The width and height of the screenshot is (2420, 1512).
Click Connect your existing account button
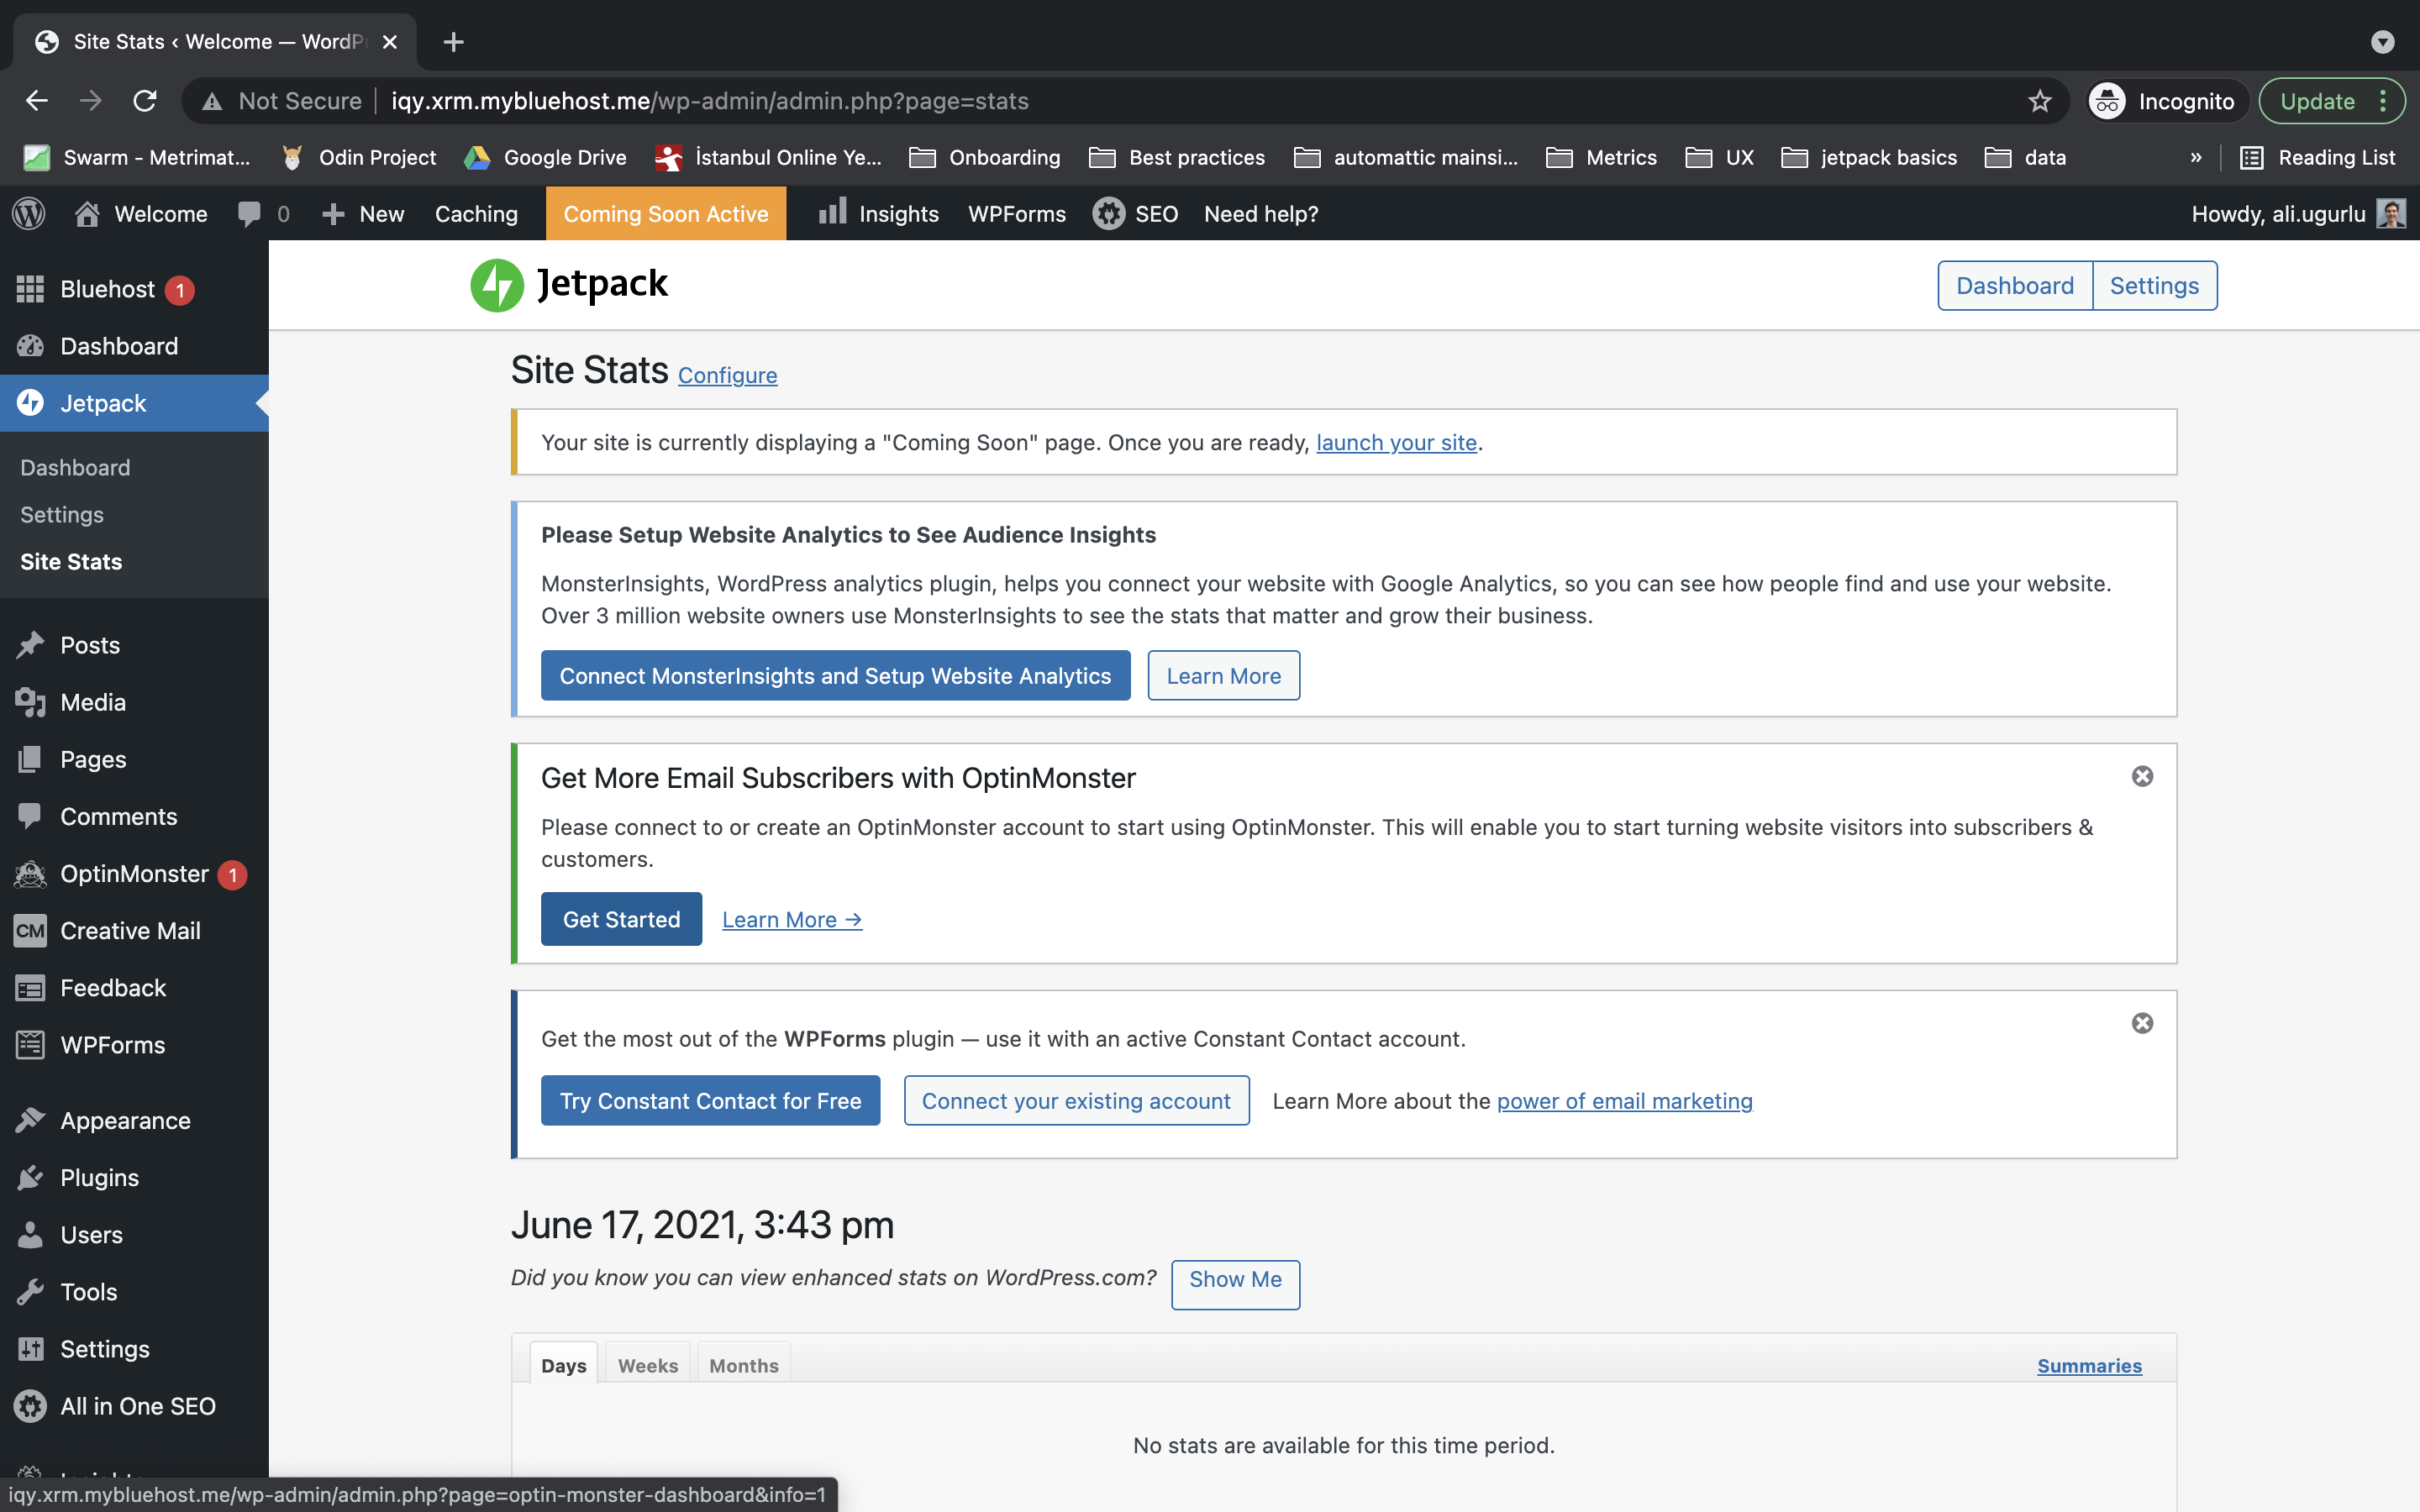1076,1100
